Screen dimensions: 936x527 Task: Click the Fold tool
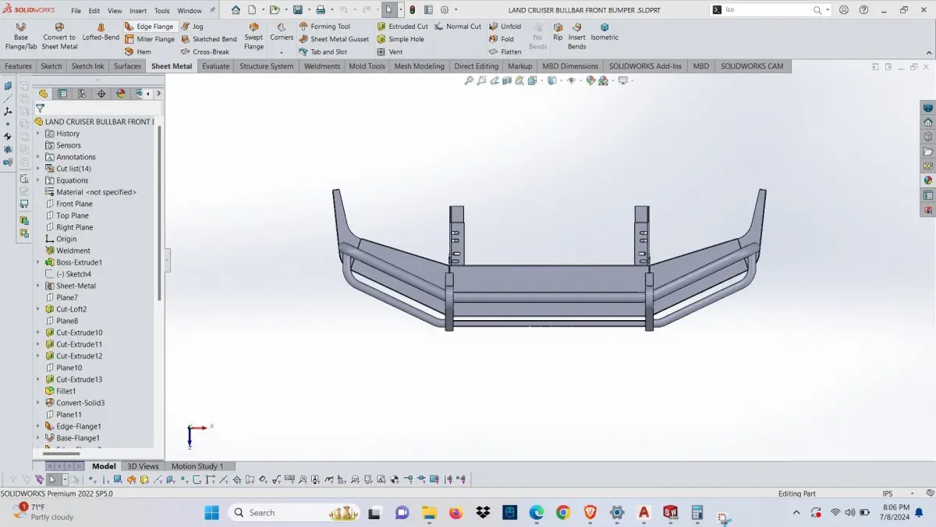click(x=502, y=39)
